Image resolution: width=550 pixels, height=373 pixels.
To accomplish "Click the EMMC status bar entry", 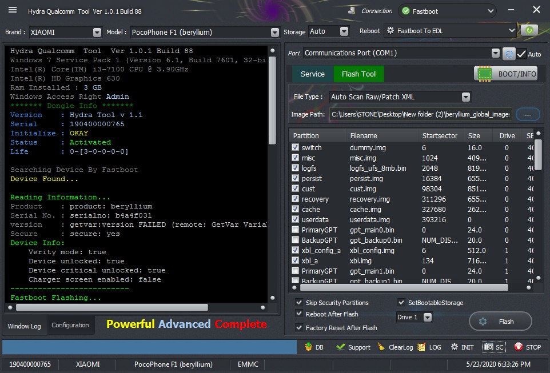I will (248, 364).
